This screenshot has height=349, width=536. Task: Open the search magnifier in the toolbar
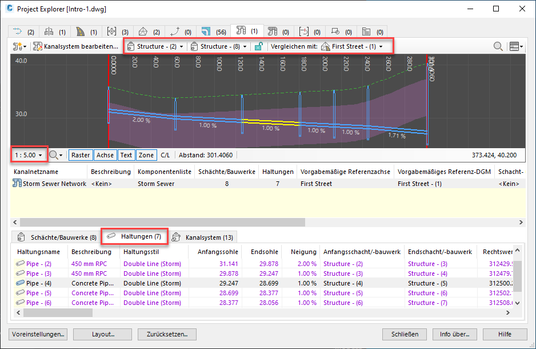(498, 46)
